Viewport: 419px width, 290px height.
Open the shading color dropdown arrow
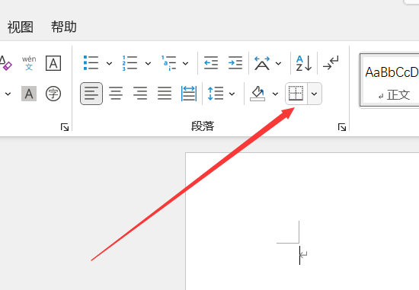pyautogui.click(x=275, y=94)
